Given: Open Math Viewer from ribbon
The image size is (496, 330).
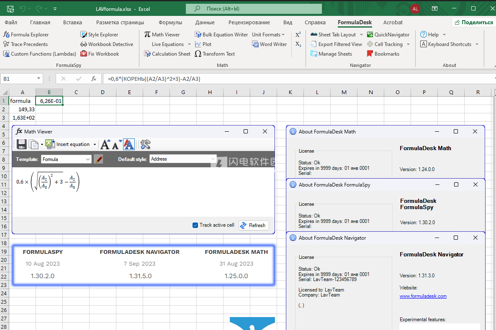Looking at the screenshot, I should pyautogui.click(x=162, y=34).
